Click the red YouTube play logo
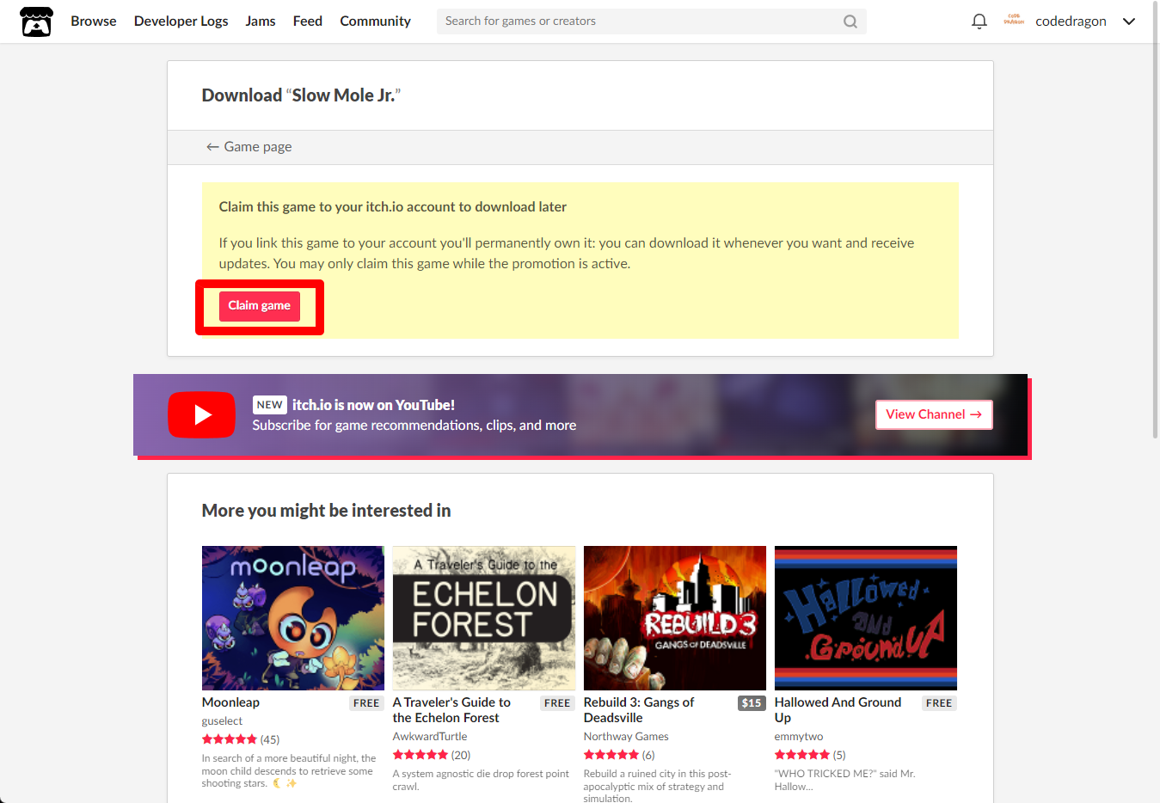The height and width of the screenshot is (803, 1160). point(201,415)
